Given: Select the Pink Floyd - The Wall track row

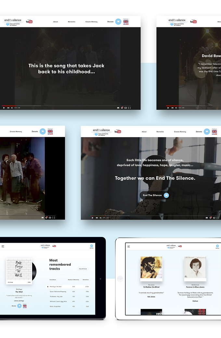Looking at the screenshot, I should coord(68,287).
